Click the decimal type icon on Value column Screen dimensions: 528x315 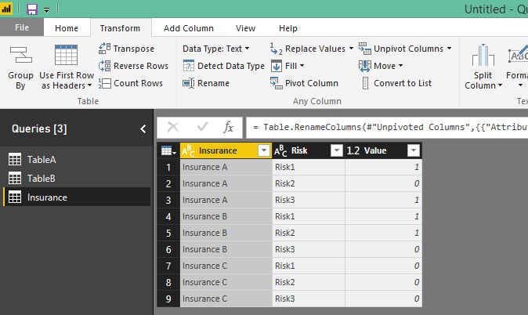(x=353, y=150)
